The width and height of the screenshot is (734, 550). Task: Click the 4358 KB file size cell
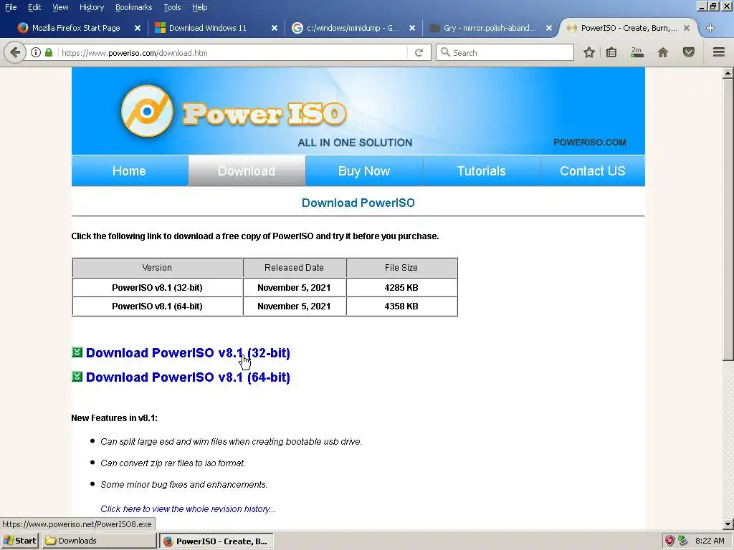tap(401, 307)
